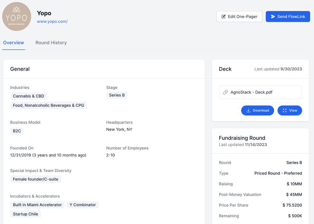Click the Edit One-Pager button
This screenshot has height=224, width=314.
point(239,17)
